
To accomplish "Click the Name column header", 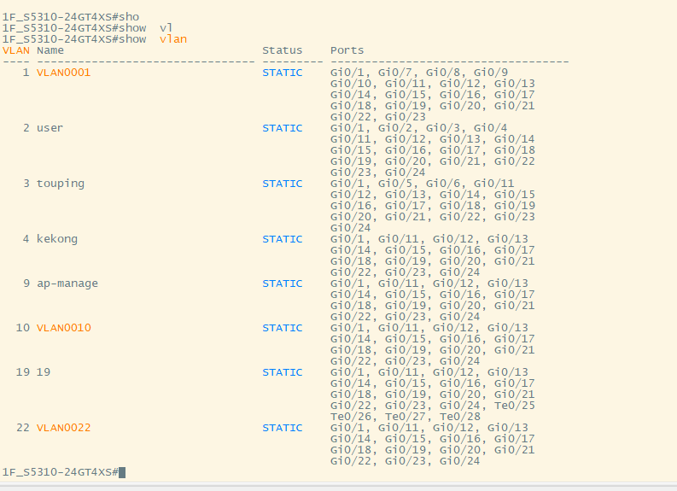I will [50, 50].
